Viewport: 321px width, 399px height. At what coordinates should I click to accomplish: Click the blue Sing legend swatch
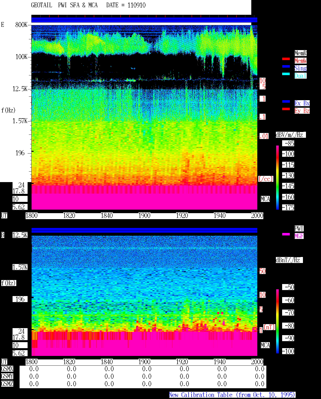pyautogui.click(x=286, y=66)
